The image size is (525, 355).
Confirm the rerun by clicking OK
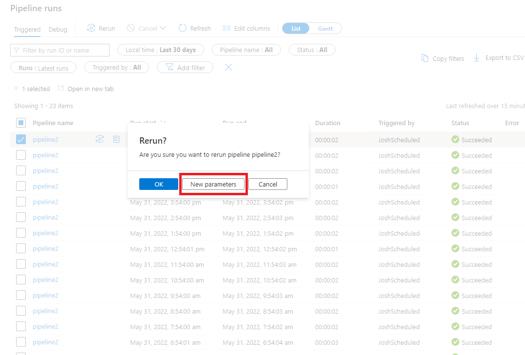pos(158,184)
